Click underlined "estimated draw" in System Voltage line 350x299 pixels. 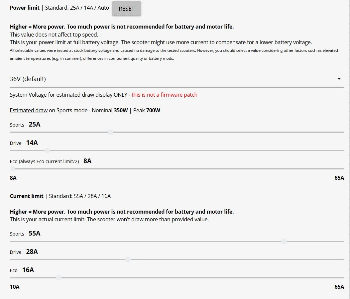pyautogui.click(x=75, y=95)
